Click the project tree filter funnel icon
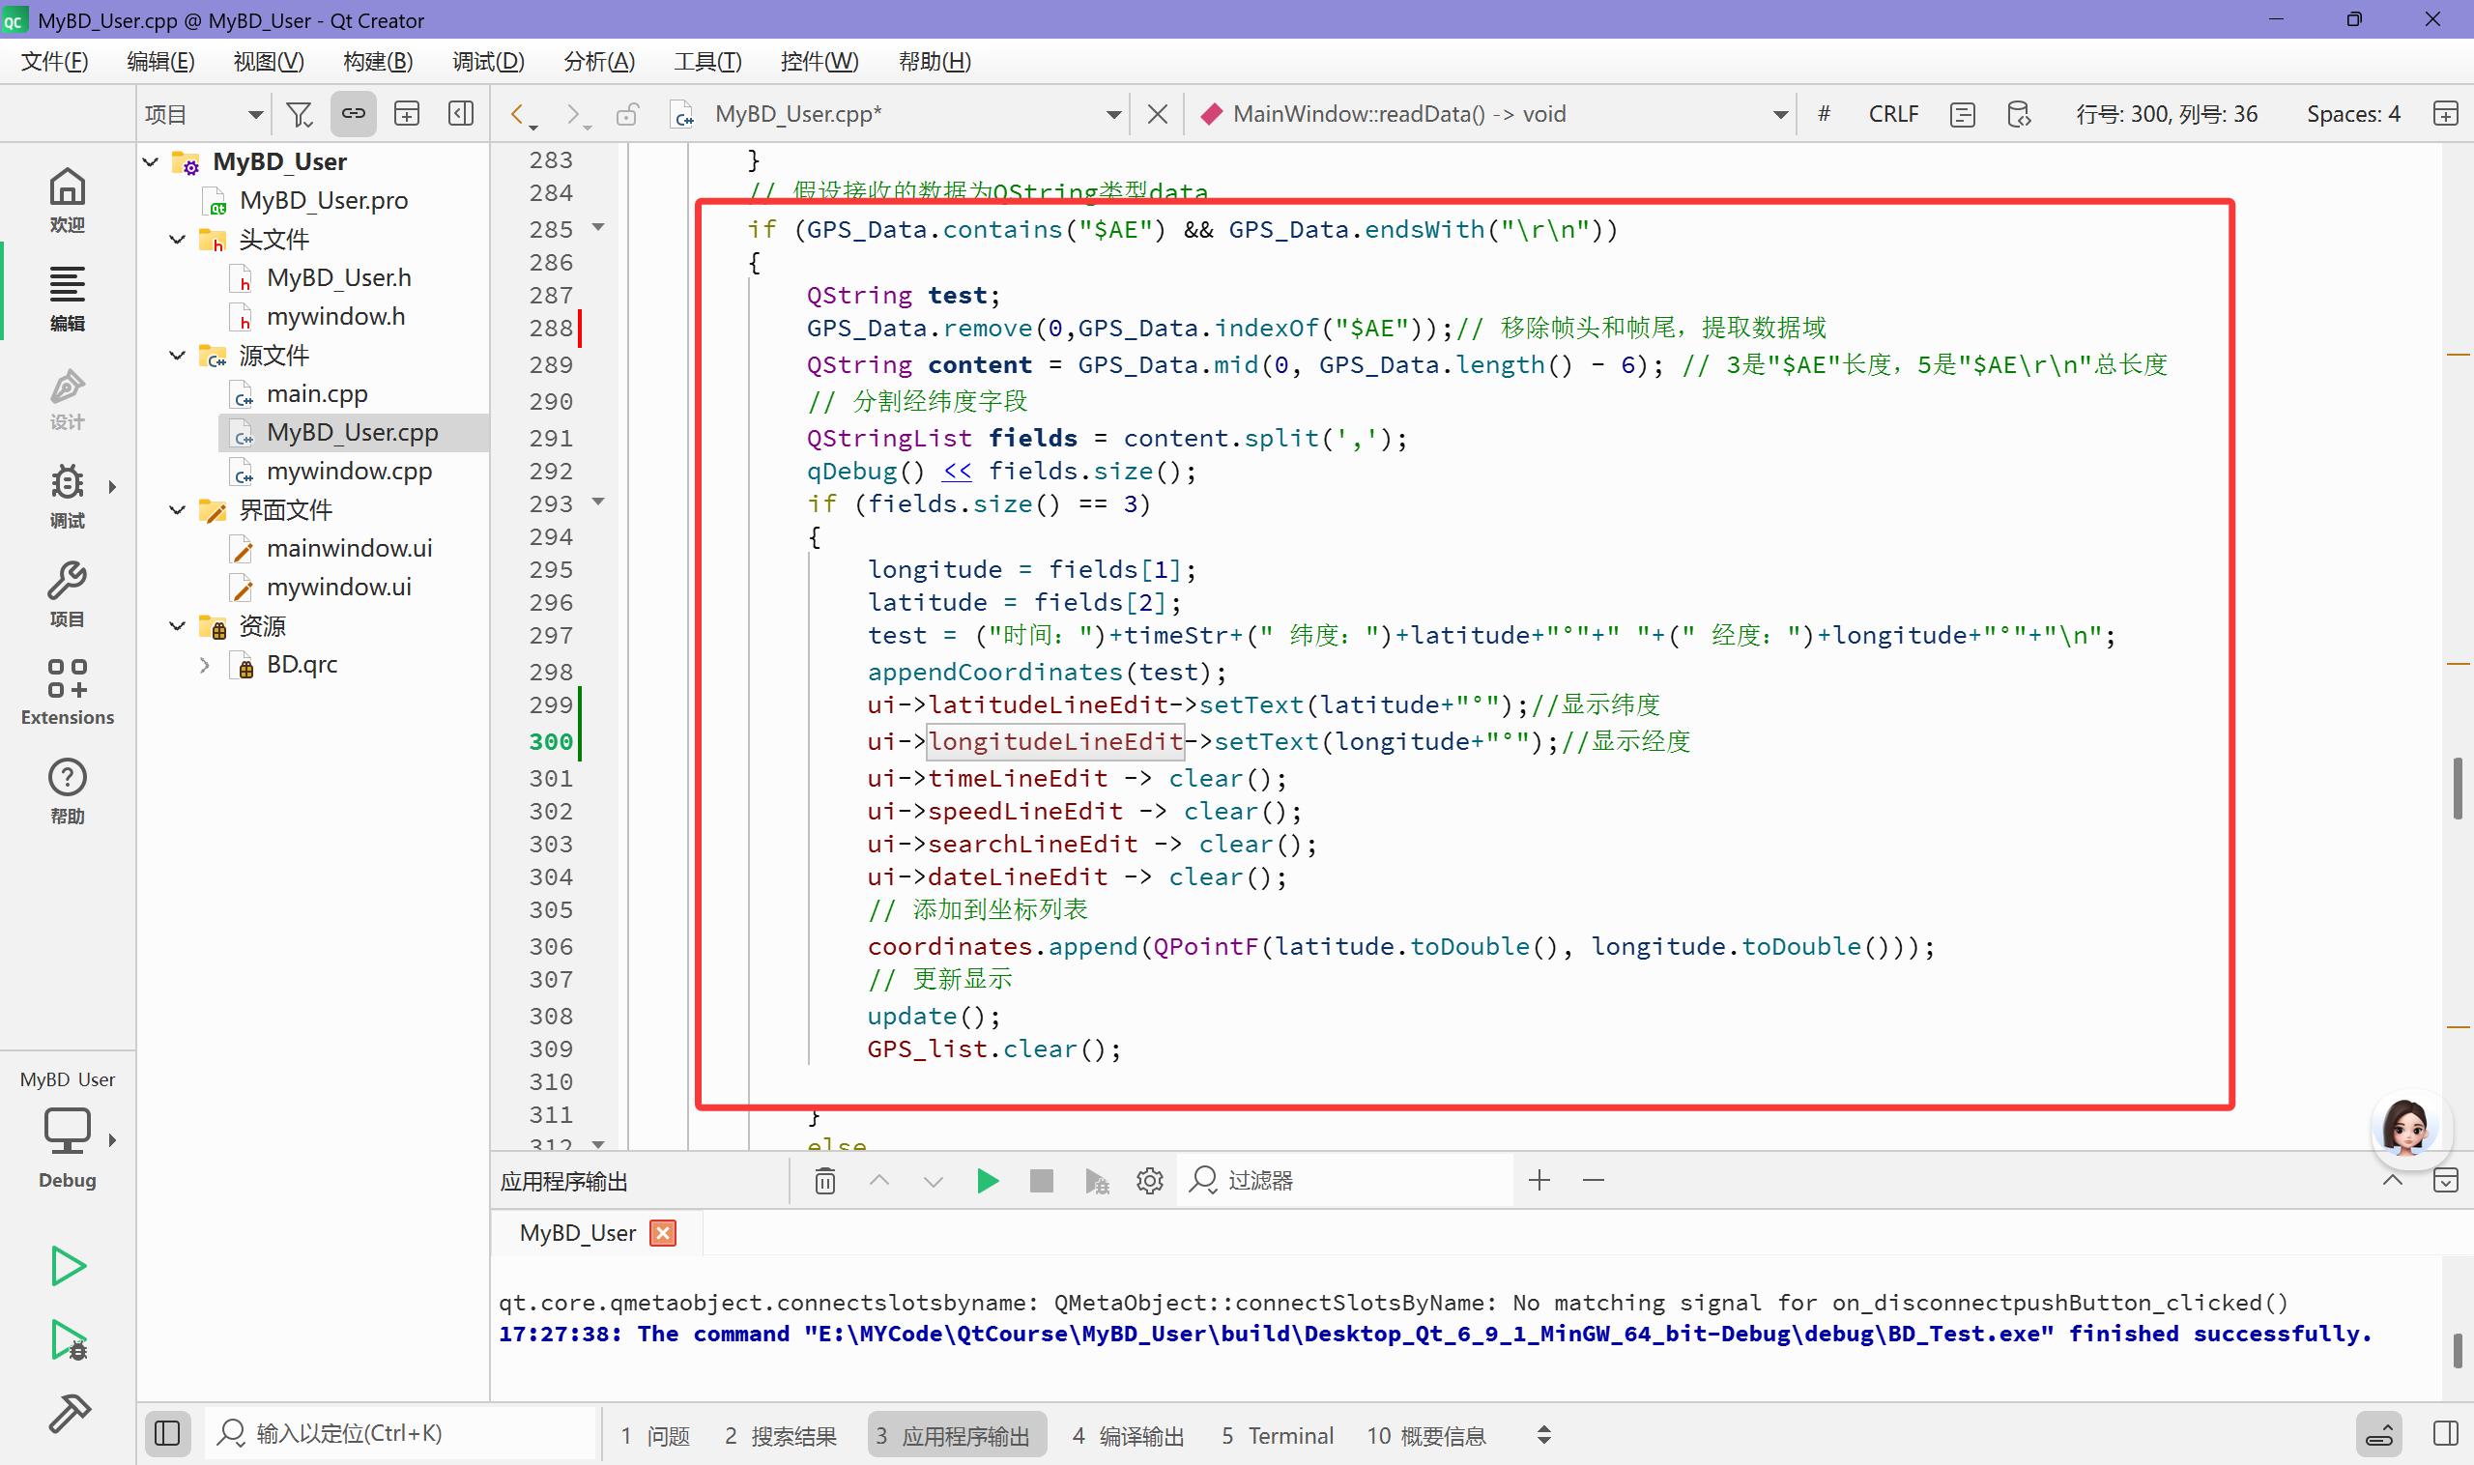The height and width of the screenshot is (1465, 2474). [x=299, y=115]
